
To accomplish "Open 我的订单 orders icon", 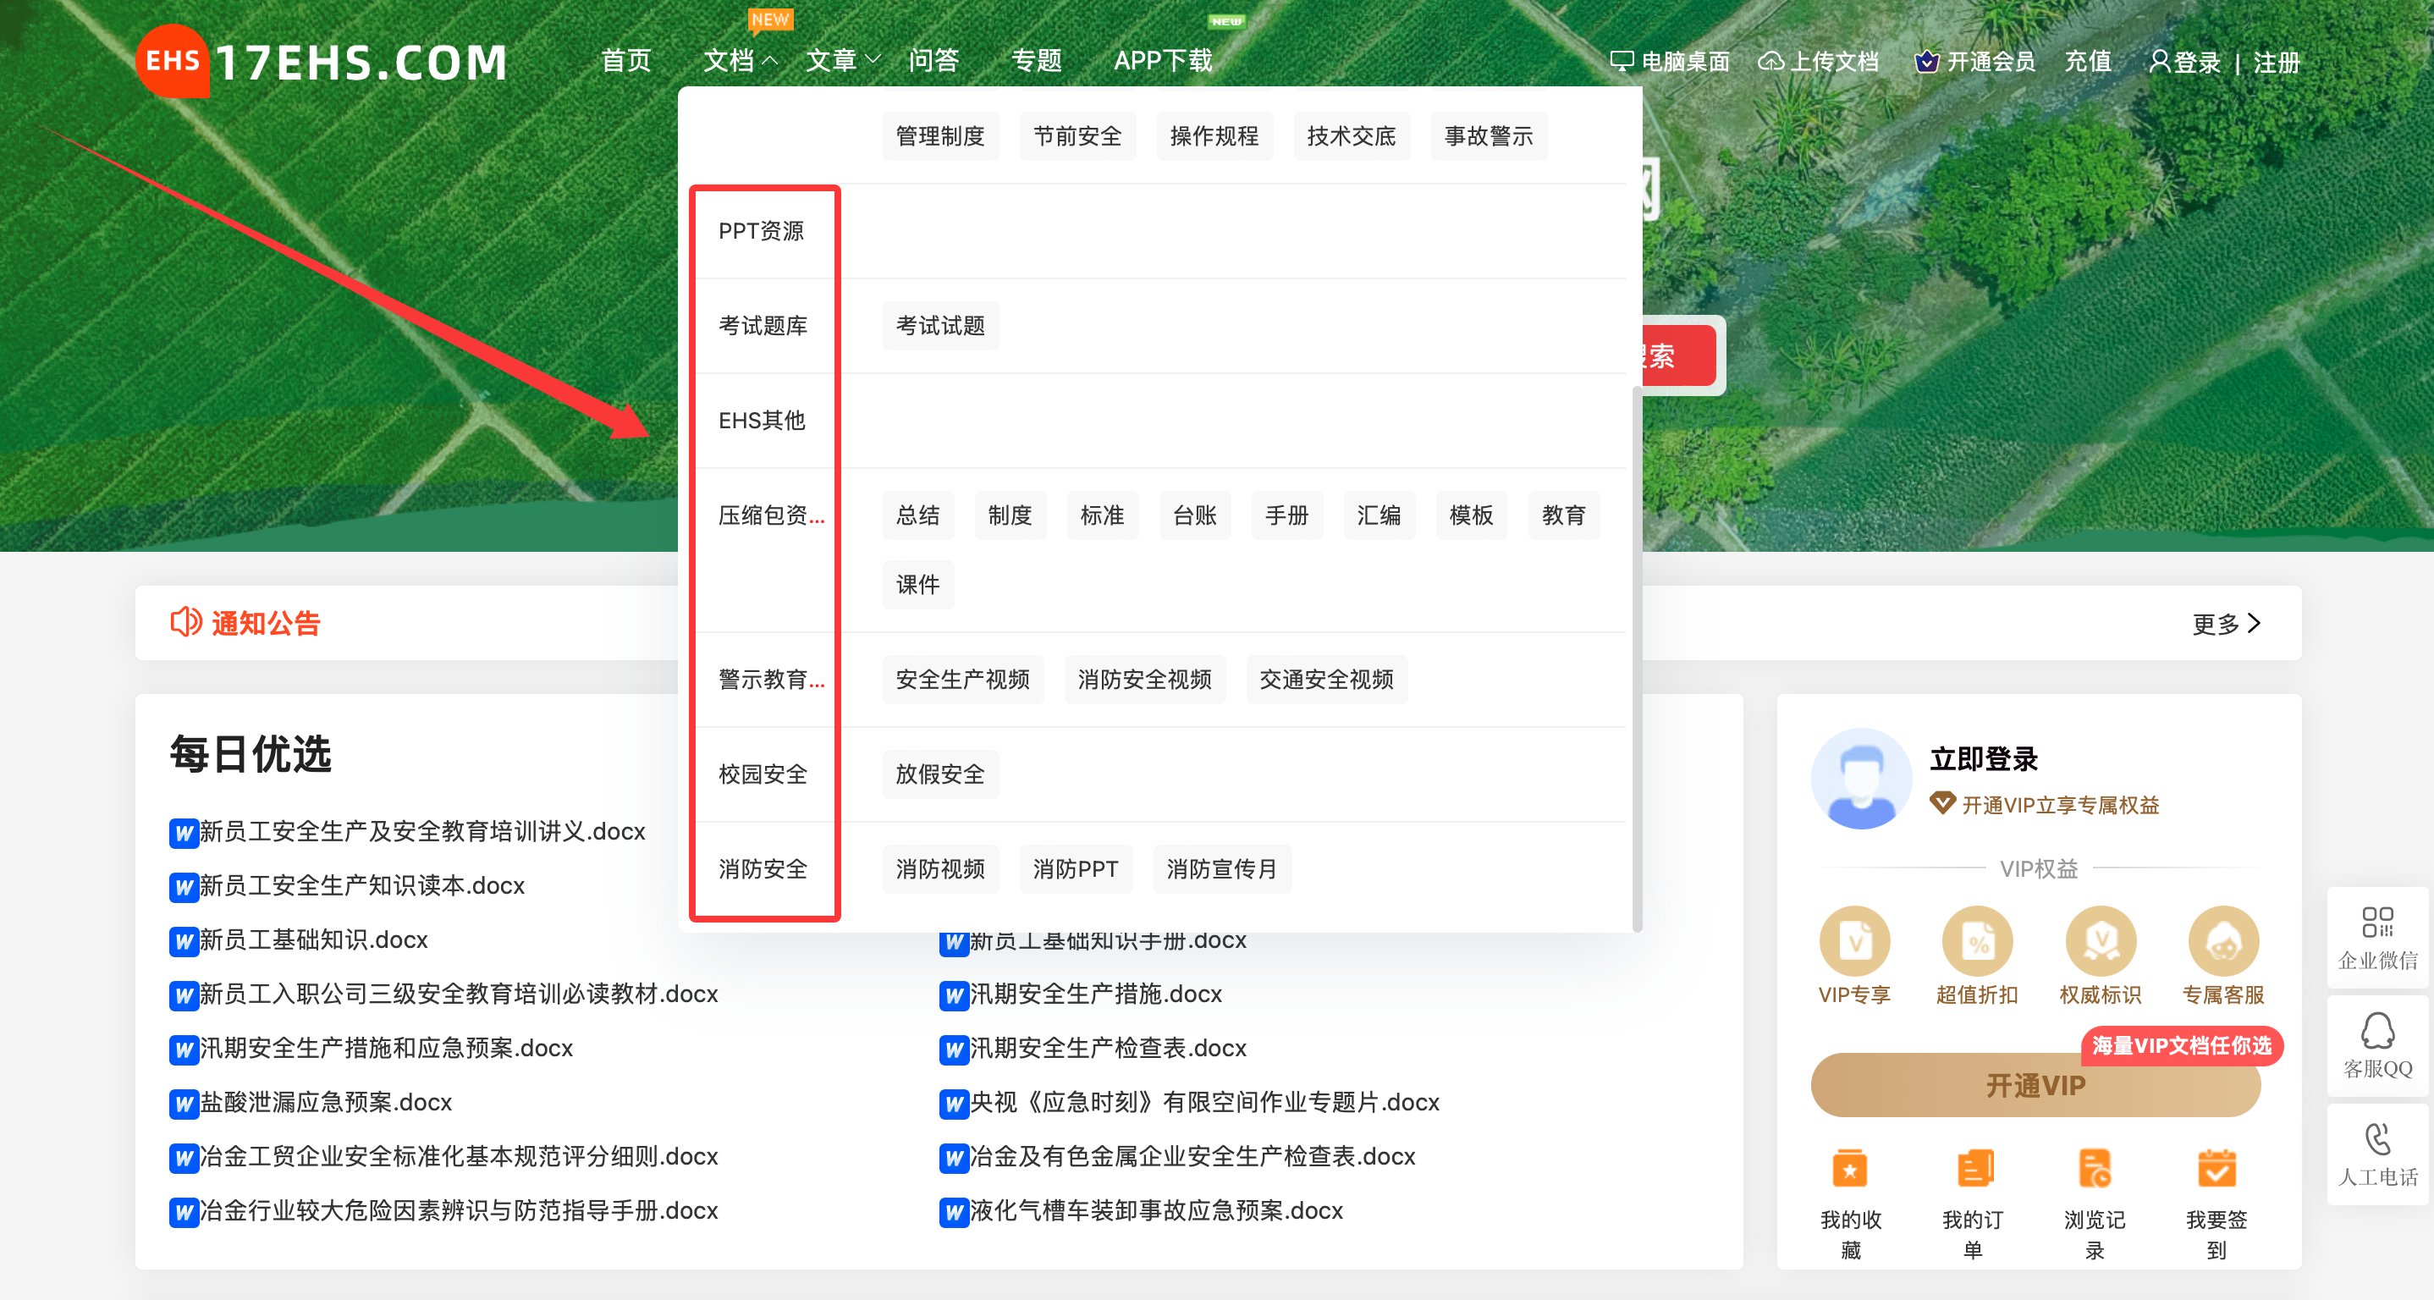I will click(1973, 1170).
